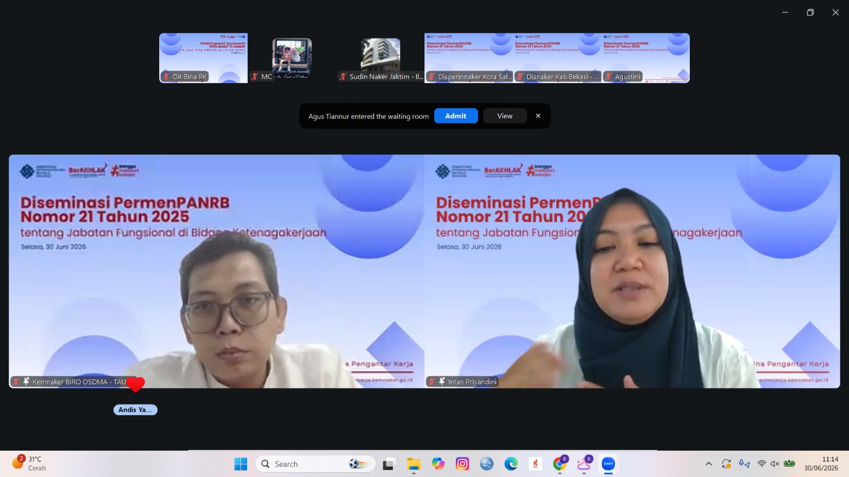
Task: Select the MC participant thumbnail
Action: (x=292, y=58)
